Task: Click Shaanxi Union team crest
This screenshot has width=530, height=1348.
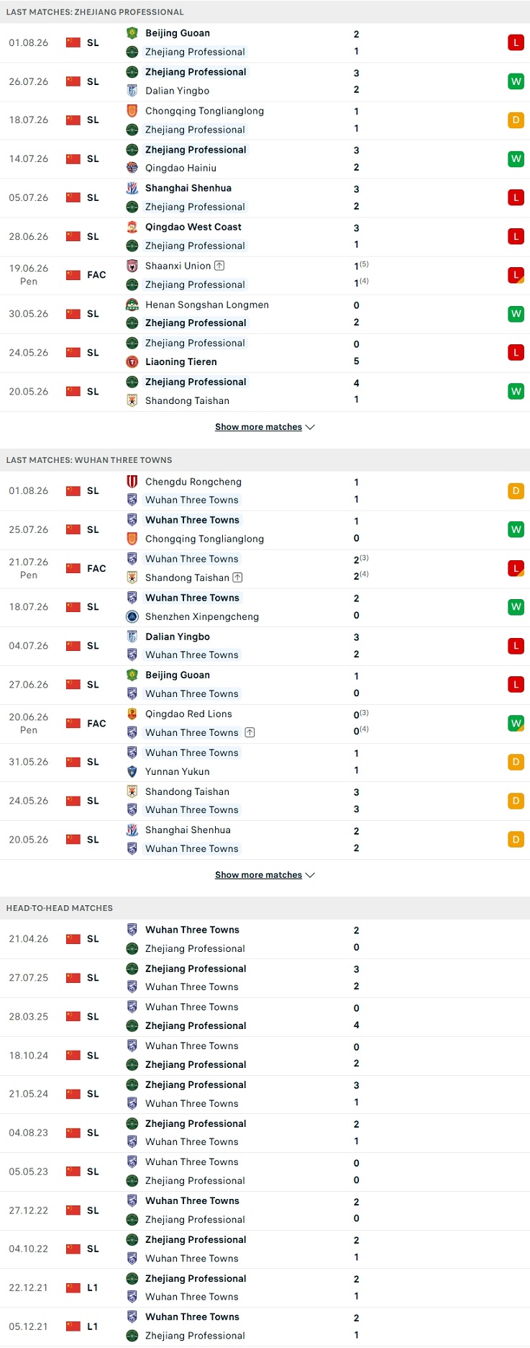Action: point(132,266)
